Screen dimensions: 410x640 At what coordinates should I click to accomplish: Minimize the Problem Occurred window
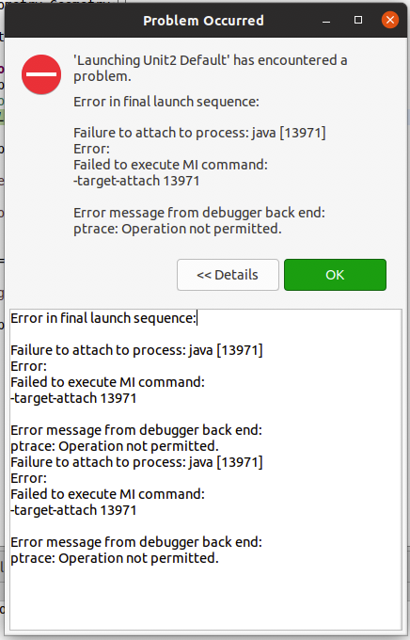click(x=326, y=20)
